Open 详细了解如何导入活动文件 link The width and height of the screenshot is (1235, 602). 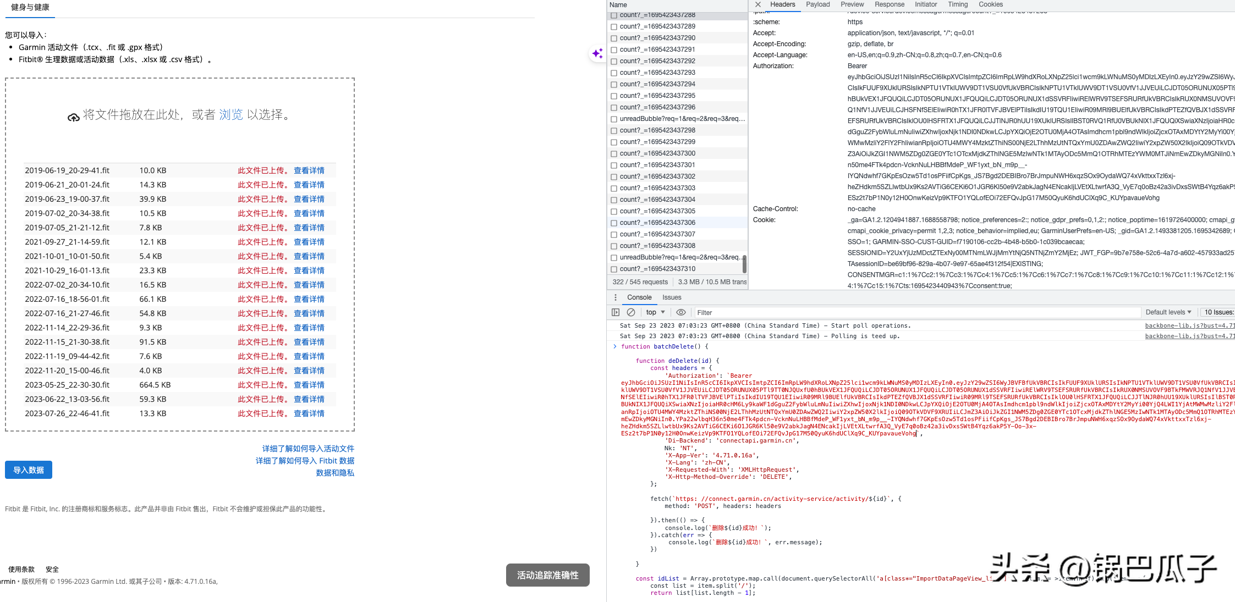coord(308,449)
